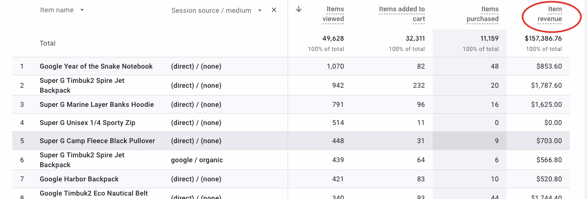Viewport: 588px width, 199px height.
Task: Click Item revenue value $0.00
Action: pyautogui.click(x=553, y=123)
